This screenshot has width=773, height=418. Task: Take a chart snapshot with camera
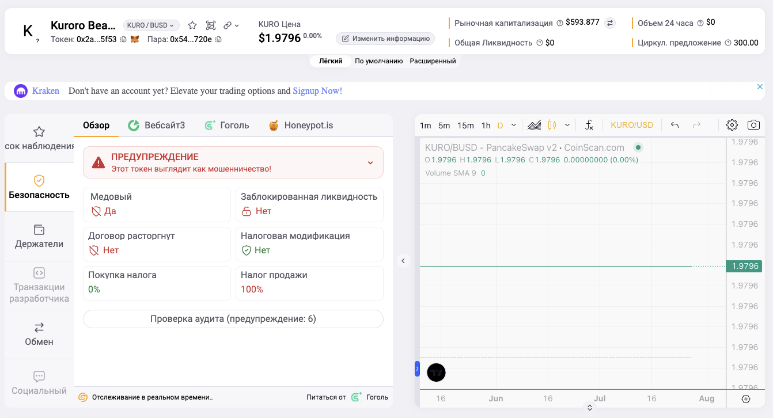point(753,125)
